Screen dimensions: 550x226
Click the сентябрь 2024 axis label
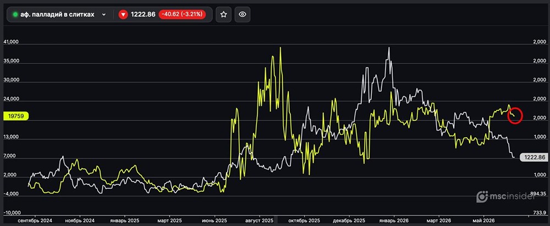coord(36,221)
